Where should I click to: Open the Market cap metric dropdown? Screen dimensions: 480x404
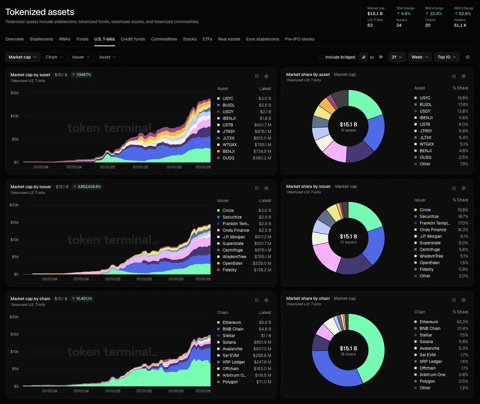(23, 57)
